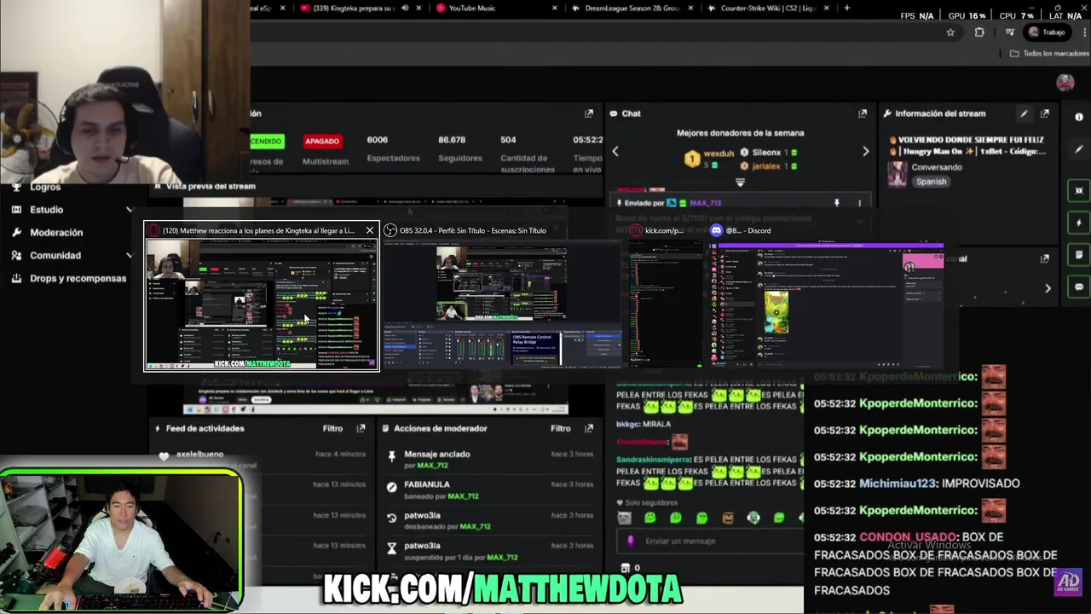The width and height of the screenshot is (1091, 614).
Task: Switch to Counter-Strike Wiki tab
Action: click(x=770, y=9)
